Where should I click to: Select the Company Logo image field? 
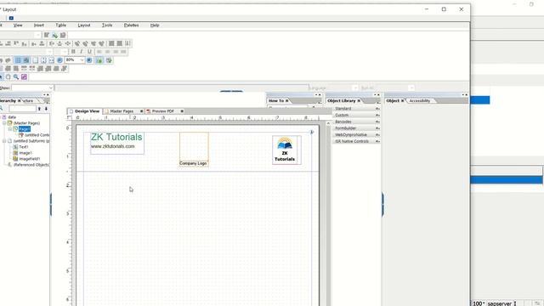pos(194,150)
